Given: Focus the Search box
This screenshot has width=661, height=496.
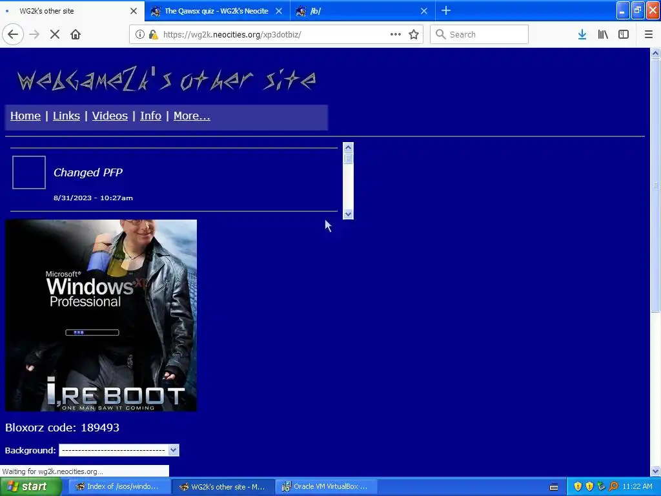Looking at the screenshot, I should pyautogui.click(x=479, y=35).
